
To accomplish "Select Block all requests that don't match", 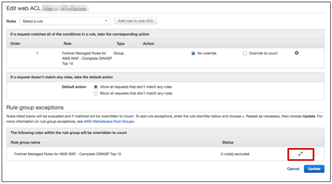I will 96,93.
